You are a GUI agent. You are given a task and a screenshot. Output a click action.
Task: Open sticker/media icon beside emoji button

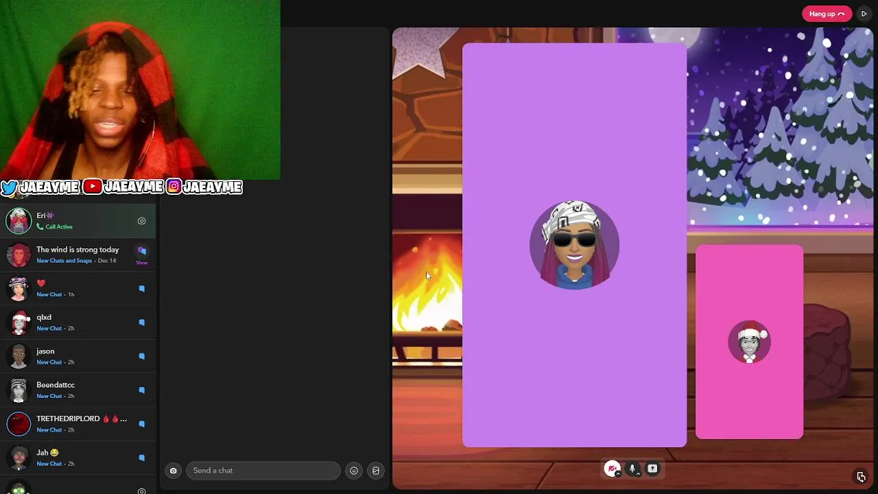[x=376, y=471]
